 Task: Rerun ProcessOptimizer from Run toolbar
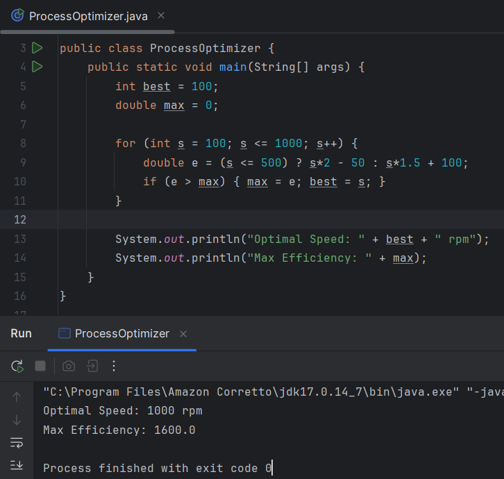[x=17, y=366]
